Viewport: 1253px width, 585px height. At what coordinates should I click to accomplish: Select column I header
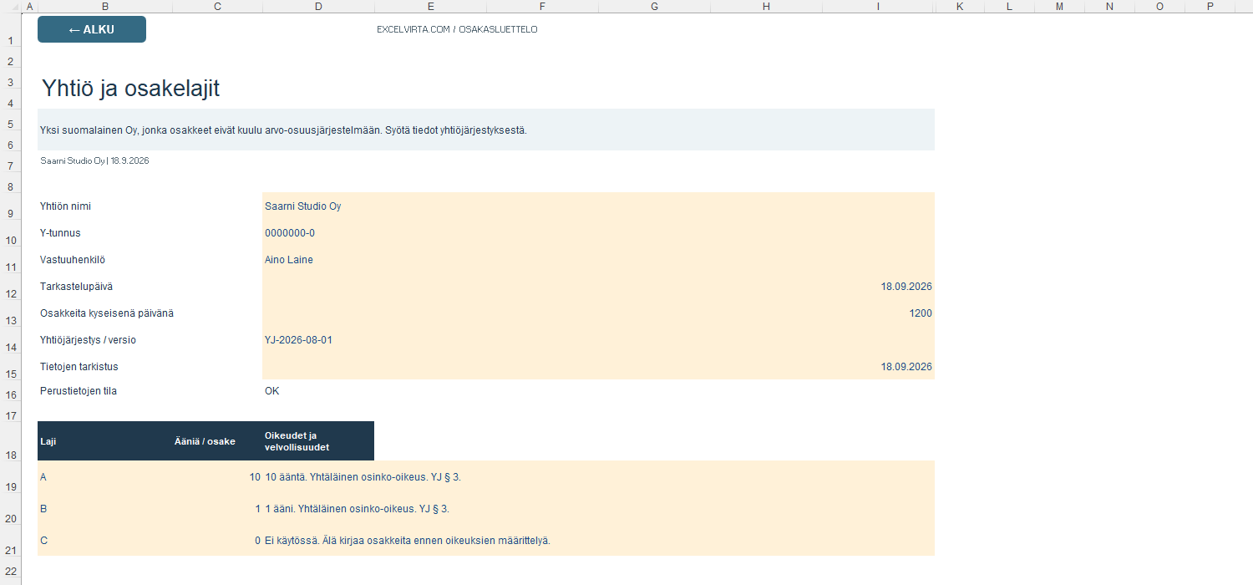[878, 7]
